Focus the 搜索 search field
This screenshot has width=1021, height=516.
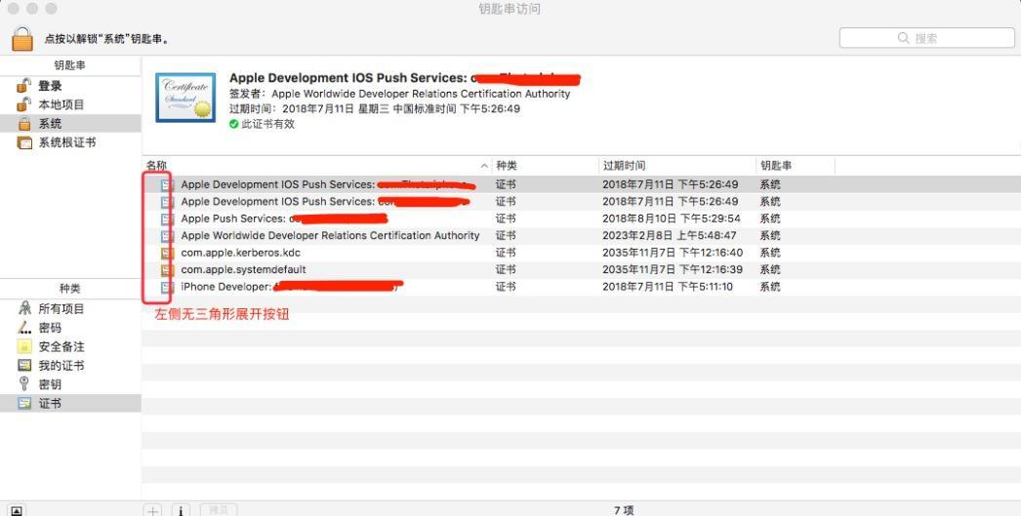tap(926, 38)
